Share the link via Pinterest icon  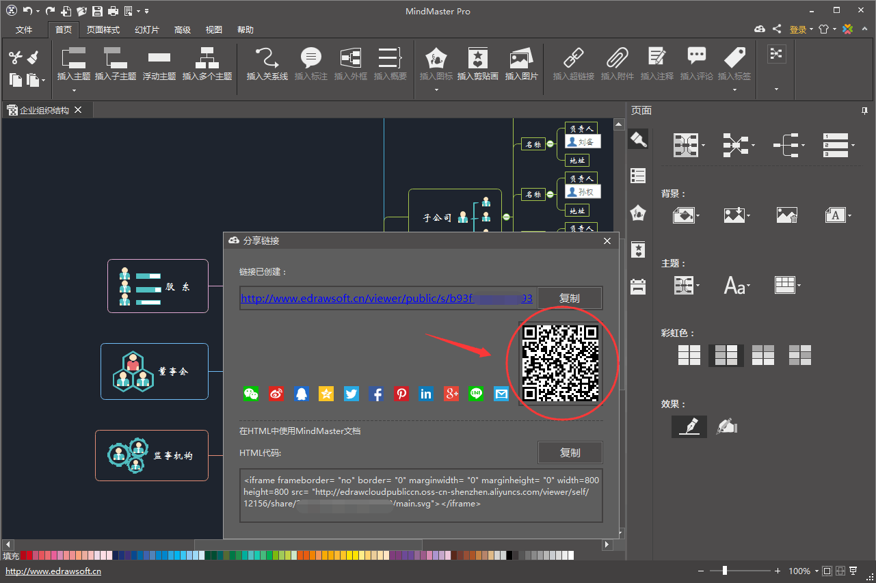click(x=401, y=394)
